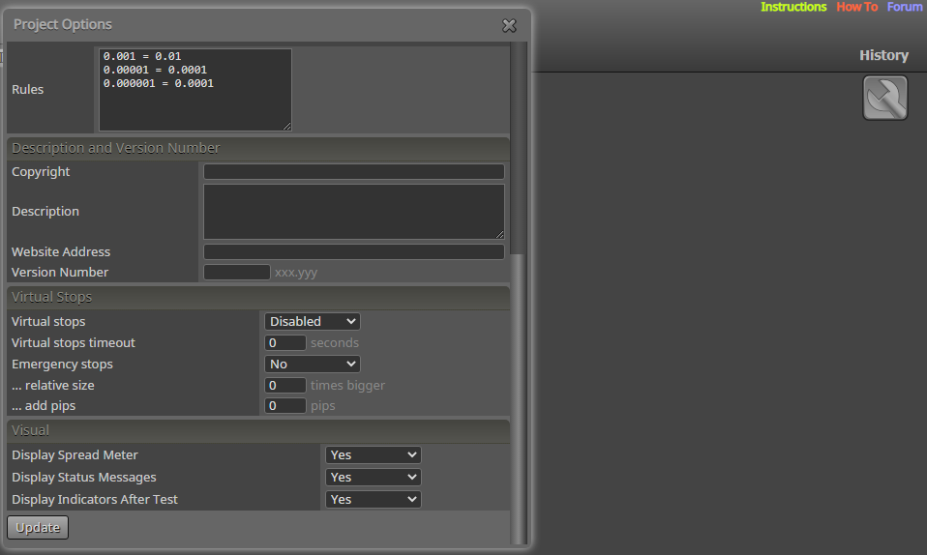Open the wrench settings icon under History
The height and width of the screenshot is (555, 927).
(884, 98)
